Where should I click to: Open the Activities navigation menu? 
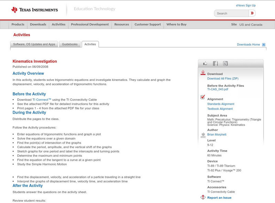[x=58, y=24]
